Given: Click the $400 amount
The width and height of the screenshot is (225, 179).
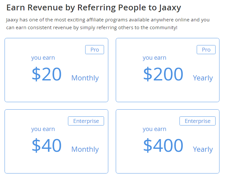Looking at the screenshot, I should click(x=163, y=145).
